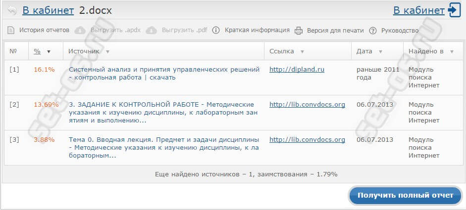The height and width of the screenshot is (210, 466).
Task: Open source Системный анализ и принятия управленческих решений
Action: (x=164, y=74)
